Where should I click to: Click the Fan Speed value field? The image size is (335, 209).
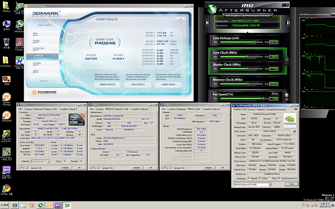pos(274,98)
